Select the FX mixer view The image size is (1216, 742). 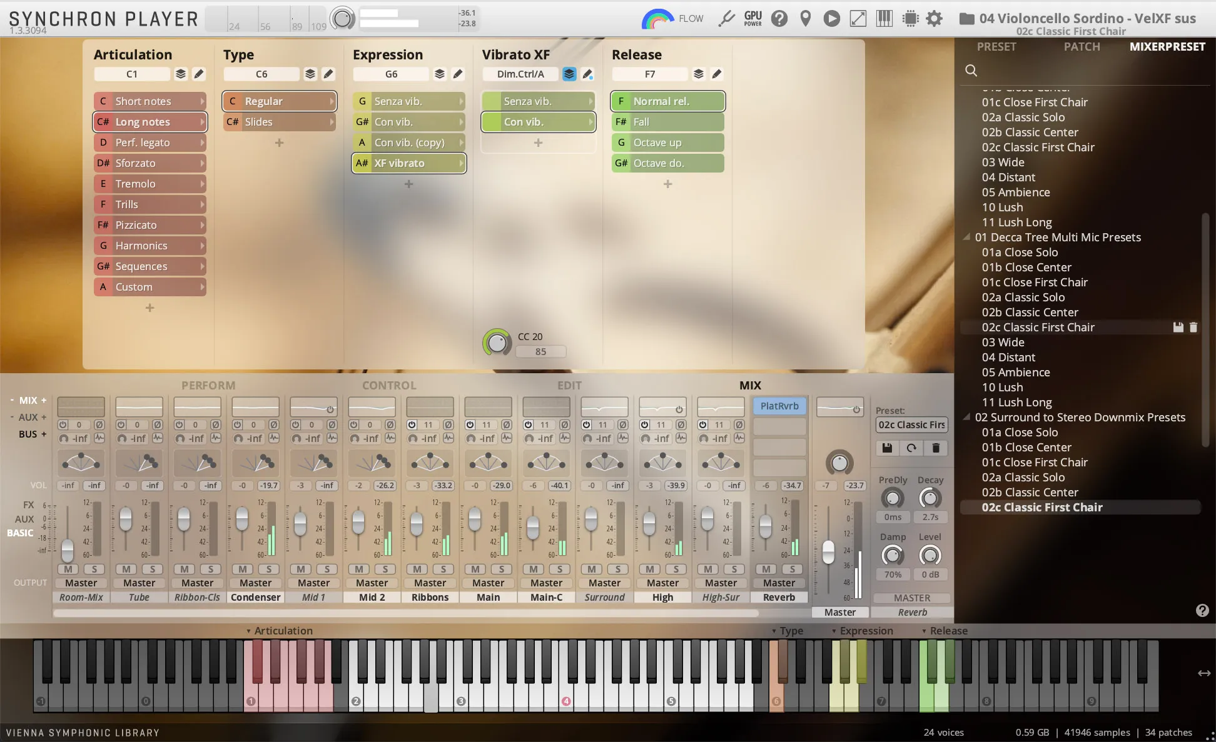pos(28,505)
